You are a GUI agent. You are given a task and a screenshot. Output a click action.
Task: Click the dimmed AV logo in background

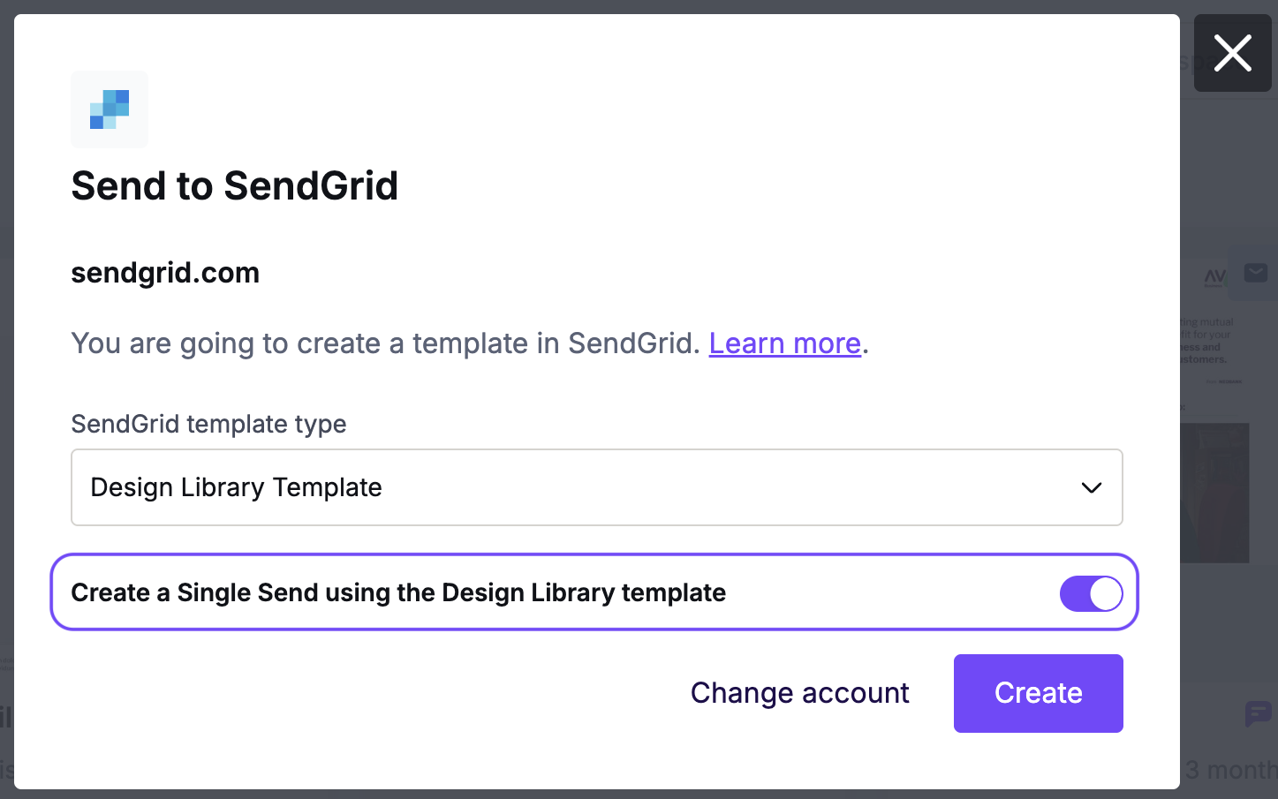[x=1215, y=278]
